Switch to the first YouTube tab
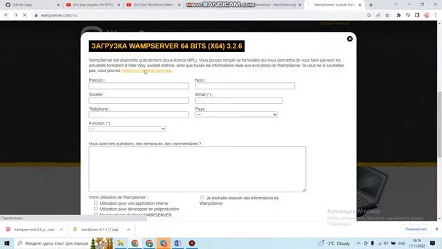Viewport: 442px width, 249px height. [92, 5]
